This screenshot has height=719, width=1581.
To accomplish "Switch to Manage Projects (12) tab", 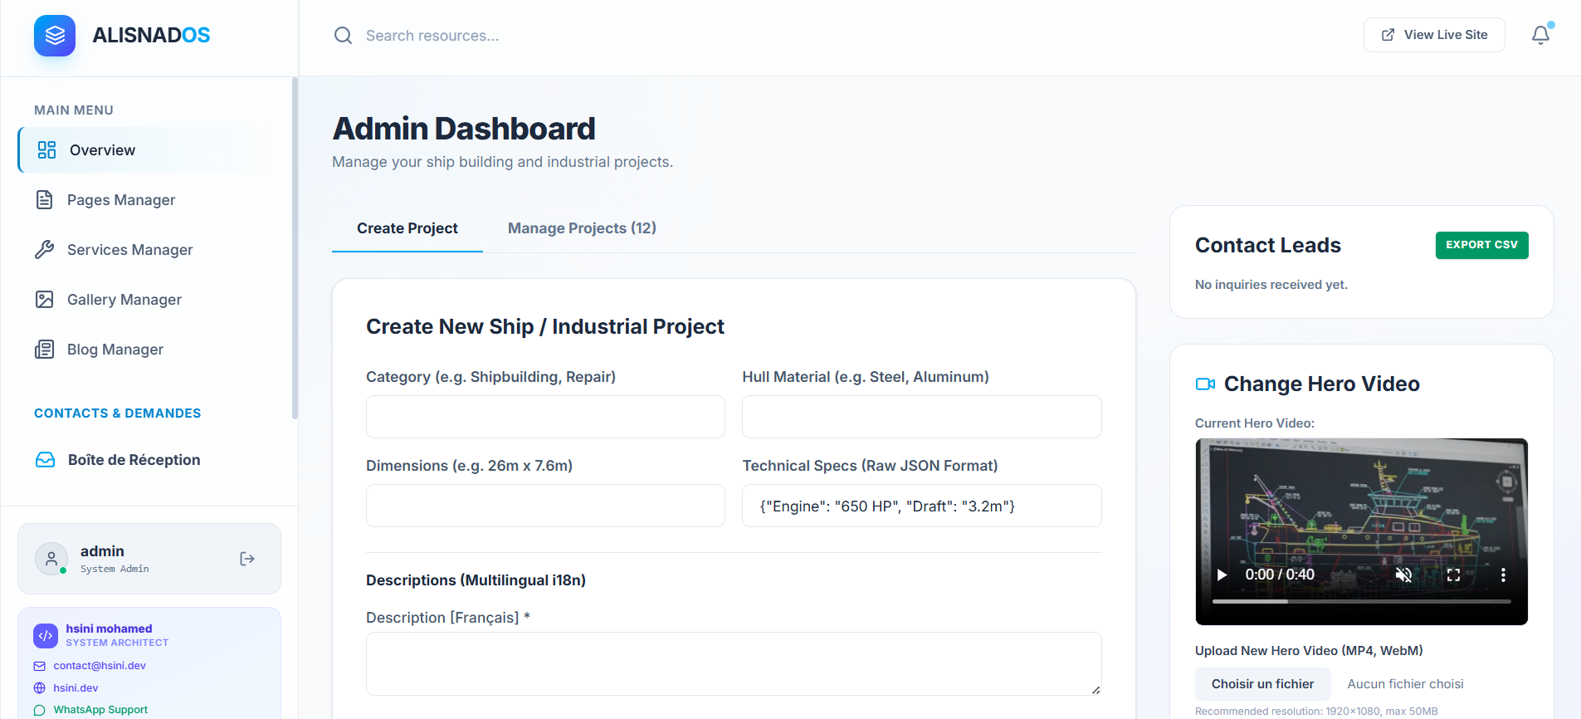I will click(x=582, y=228).
